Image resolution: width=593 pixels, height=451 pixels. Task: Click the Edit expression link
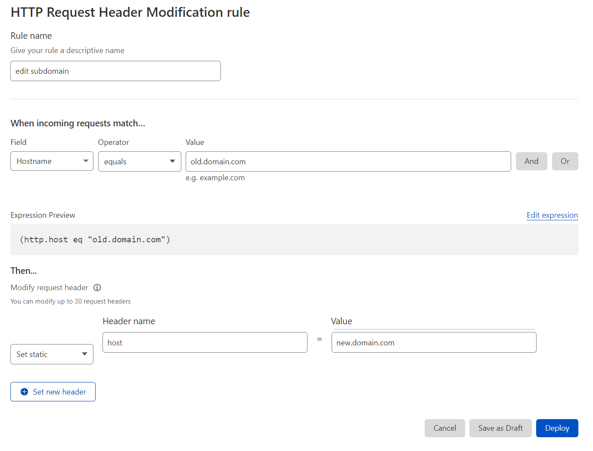(x=552, y=215)
